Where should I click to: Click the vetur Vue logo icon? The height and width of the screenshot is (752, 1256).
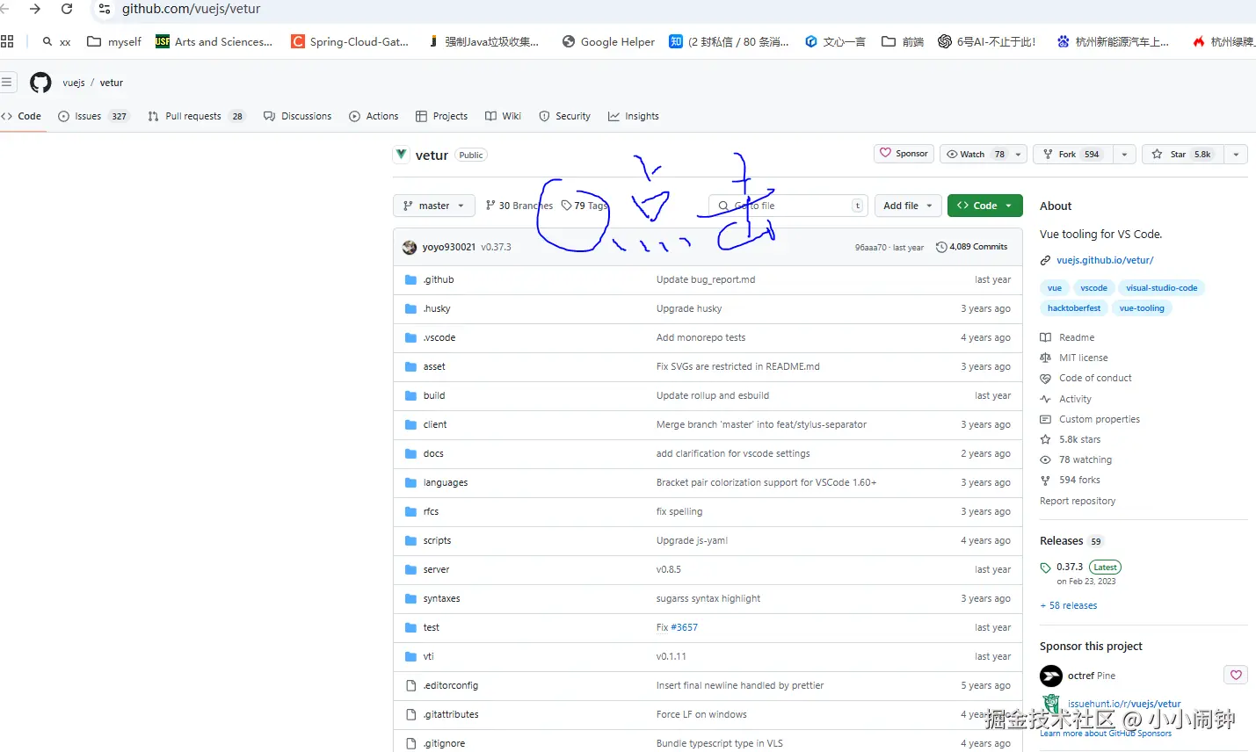[402, 155]
